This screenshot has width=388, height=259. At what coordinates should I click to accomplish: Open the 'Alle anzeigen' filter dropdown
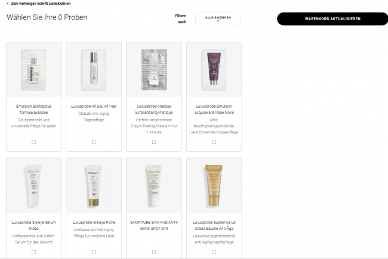click(x=218, y=19)
